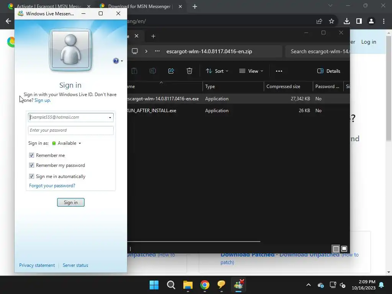Open File Explorer from taskbar
Viewport: 392px width, 294px height.
(x=188, y=285)
